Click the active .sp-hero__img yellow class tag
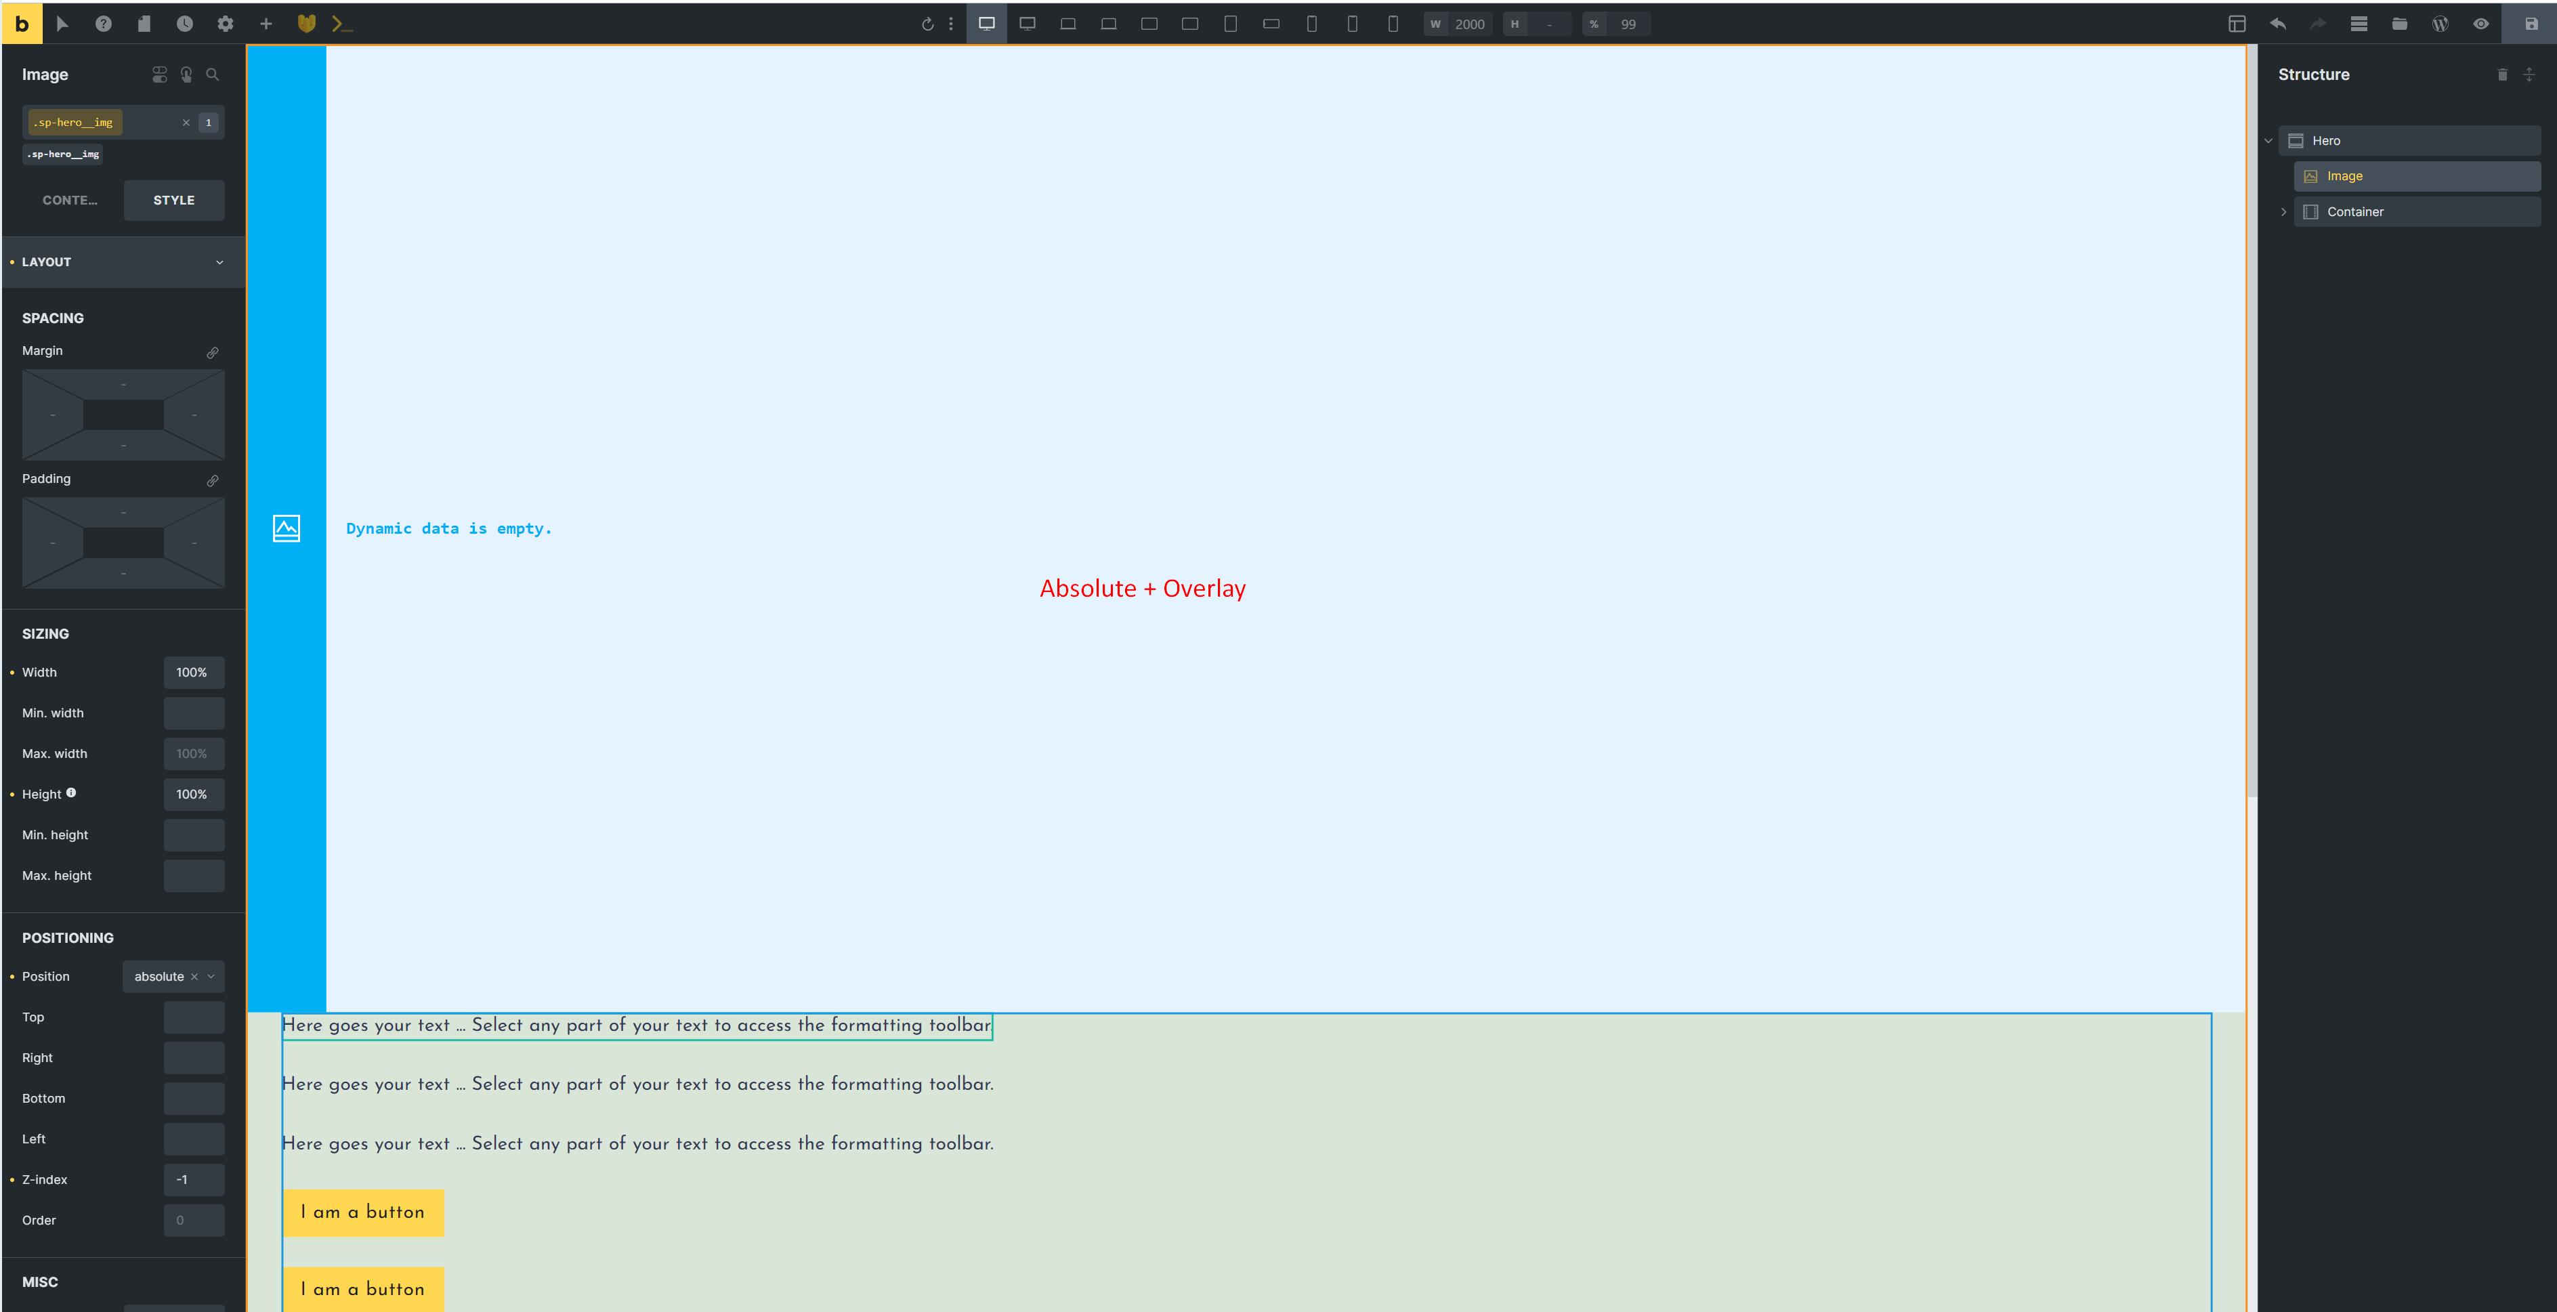 coord(75,123)
